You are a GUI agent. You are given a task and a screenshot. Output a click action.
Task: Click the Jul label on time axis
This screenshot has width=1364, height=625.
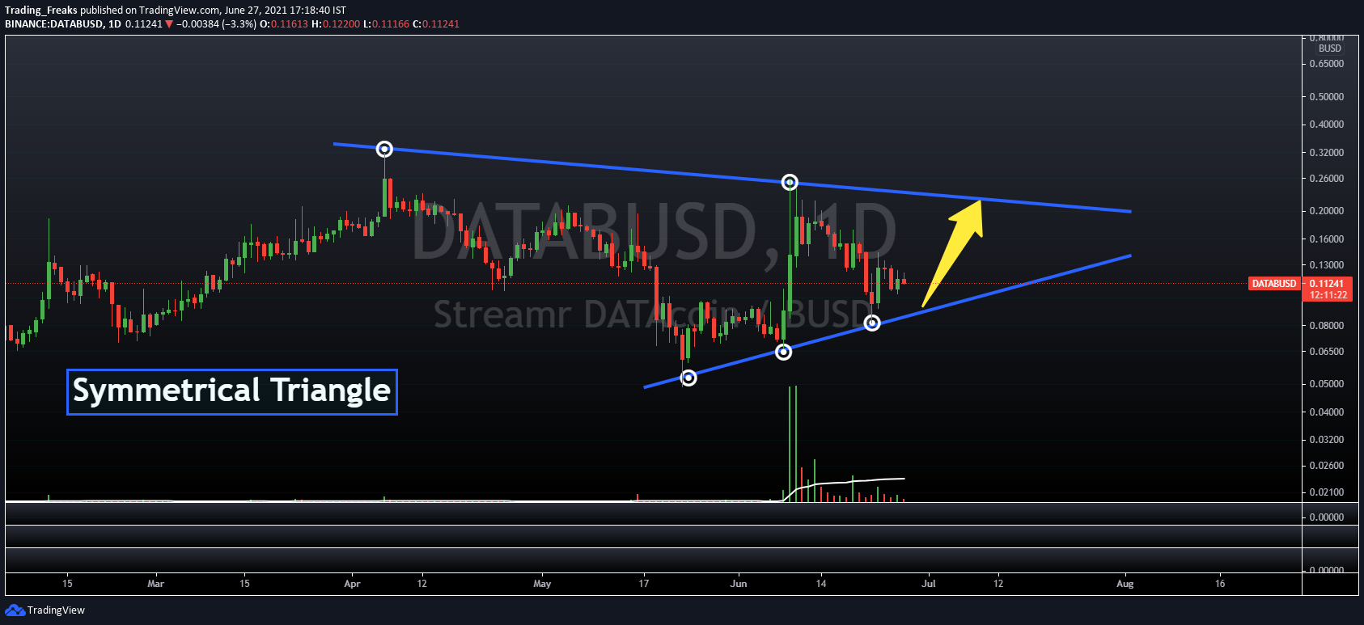pyautogui.click(x=929, y=584)
